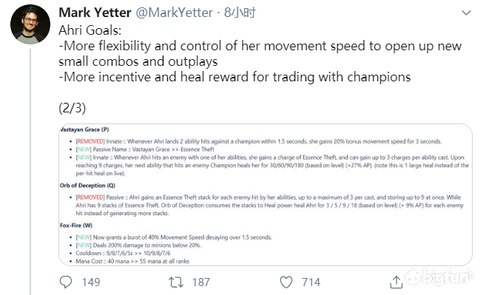Click the reply speech bubble icon
Viewport: 483px width, 295px height.
point(66,282)
